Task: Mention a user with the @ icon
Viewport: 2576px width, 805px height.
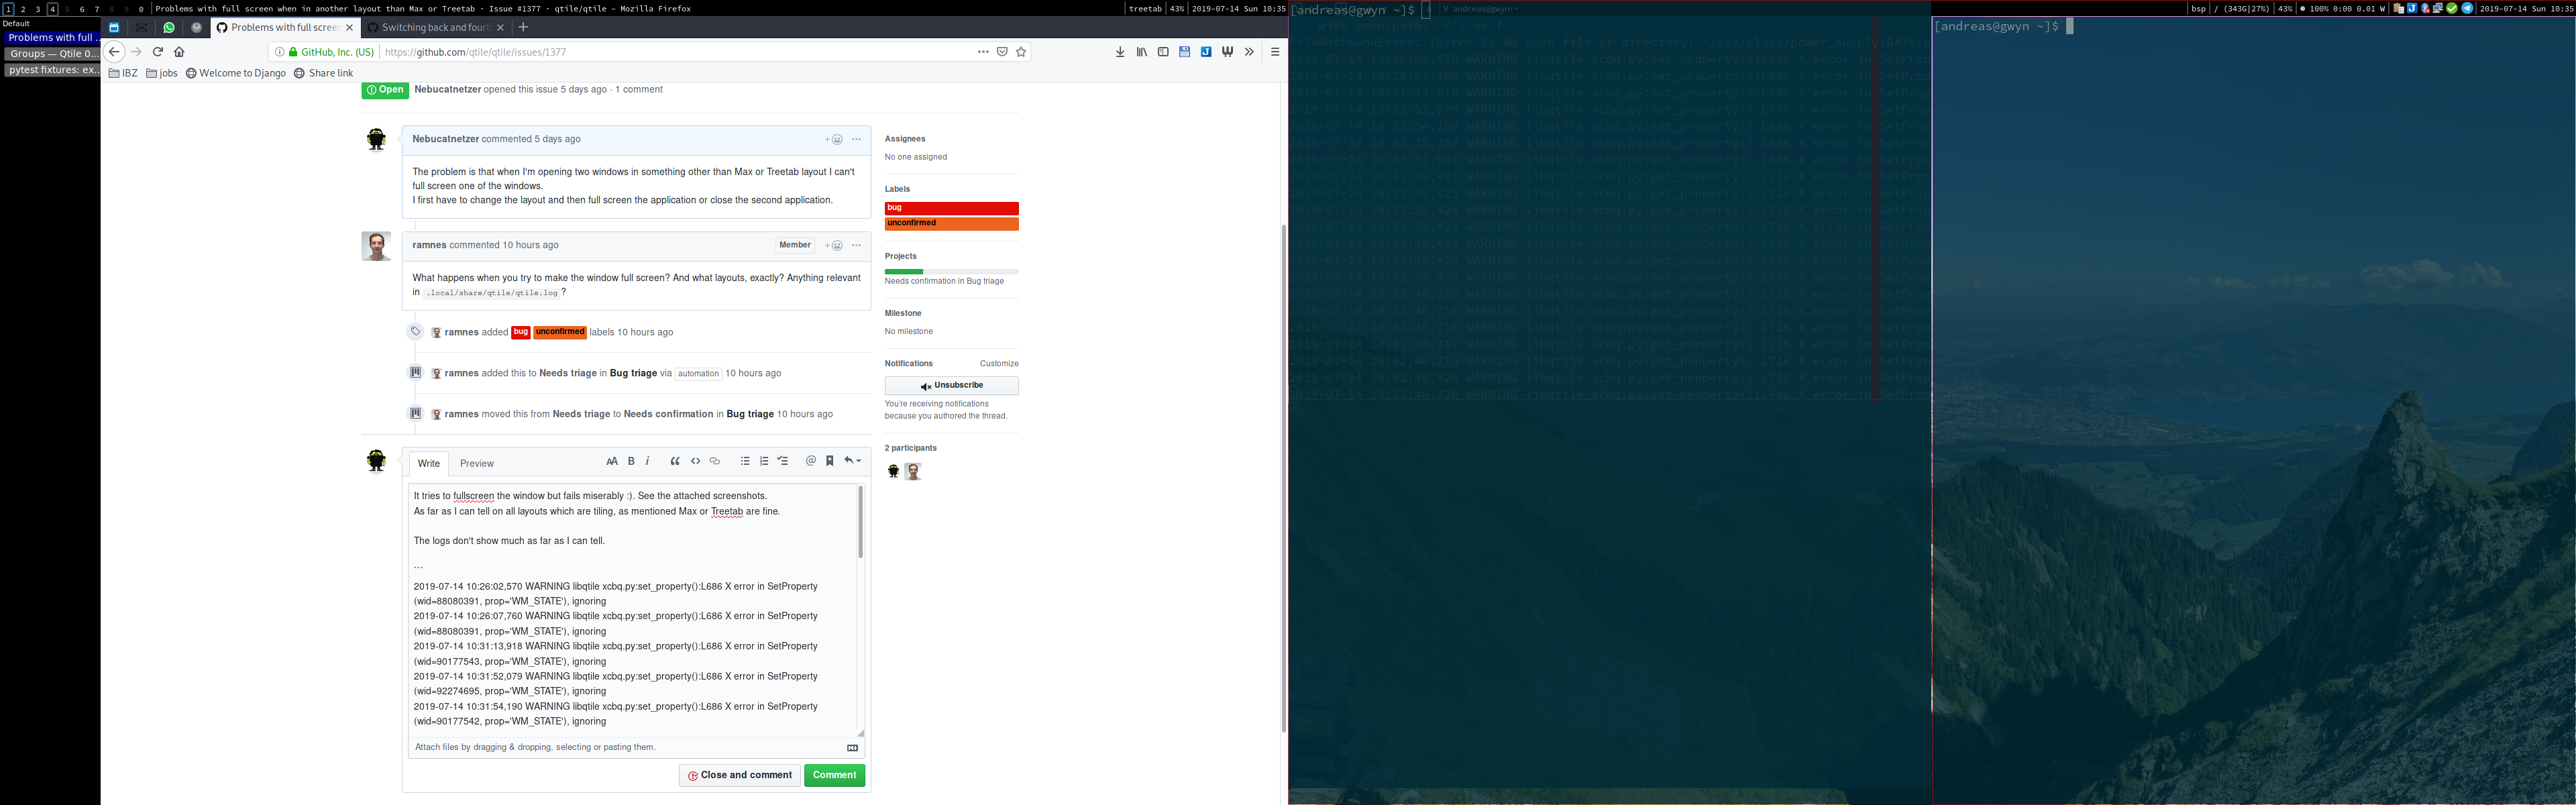Action: click(810, 461)
